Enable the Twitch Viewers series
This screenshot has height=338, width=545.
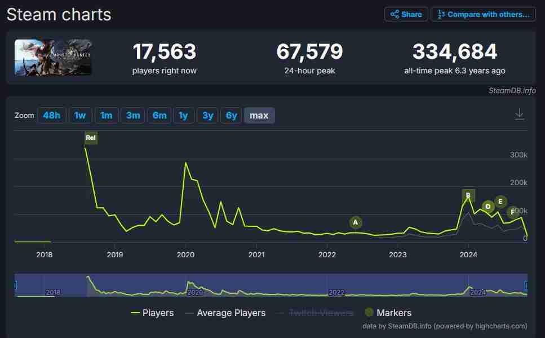(315, 313)
